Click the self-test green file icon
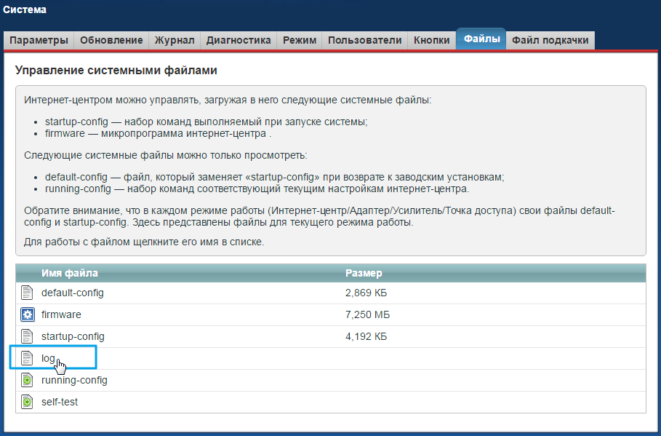This screenshot has height=436, width=661. pyautogui.click(x=27, y=402)
